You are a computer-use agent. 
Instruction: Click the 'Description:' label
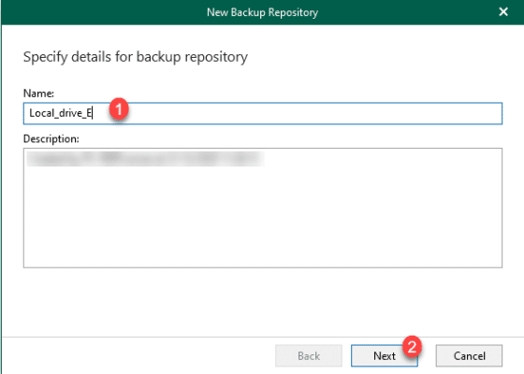point(51,138)
